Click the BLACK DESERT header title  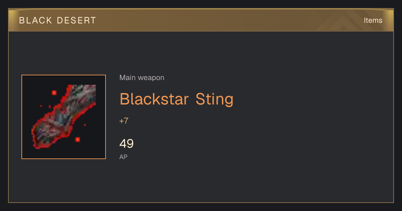[x=58, y=20]
